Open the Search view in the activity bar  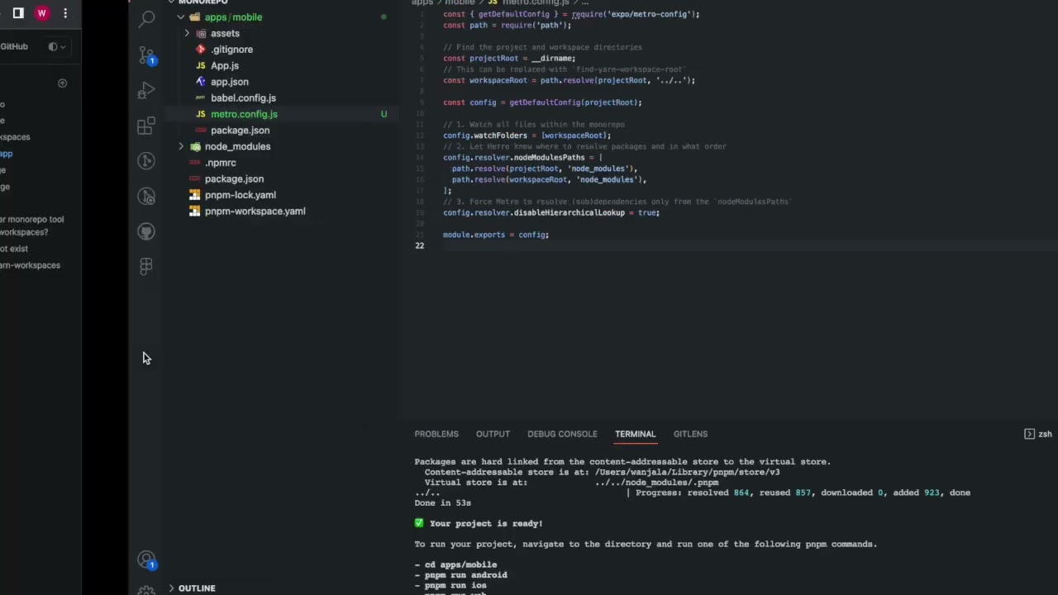point(146,19)
